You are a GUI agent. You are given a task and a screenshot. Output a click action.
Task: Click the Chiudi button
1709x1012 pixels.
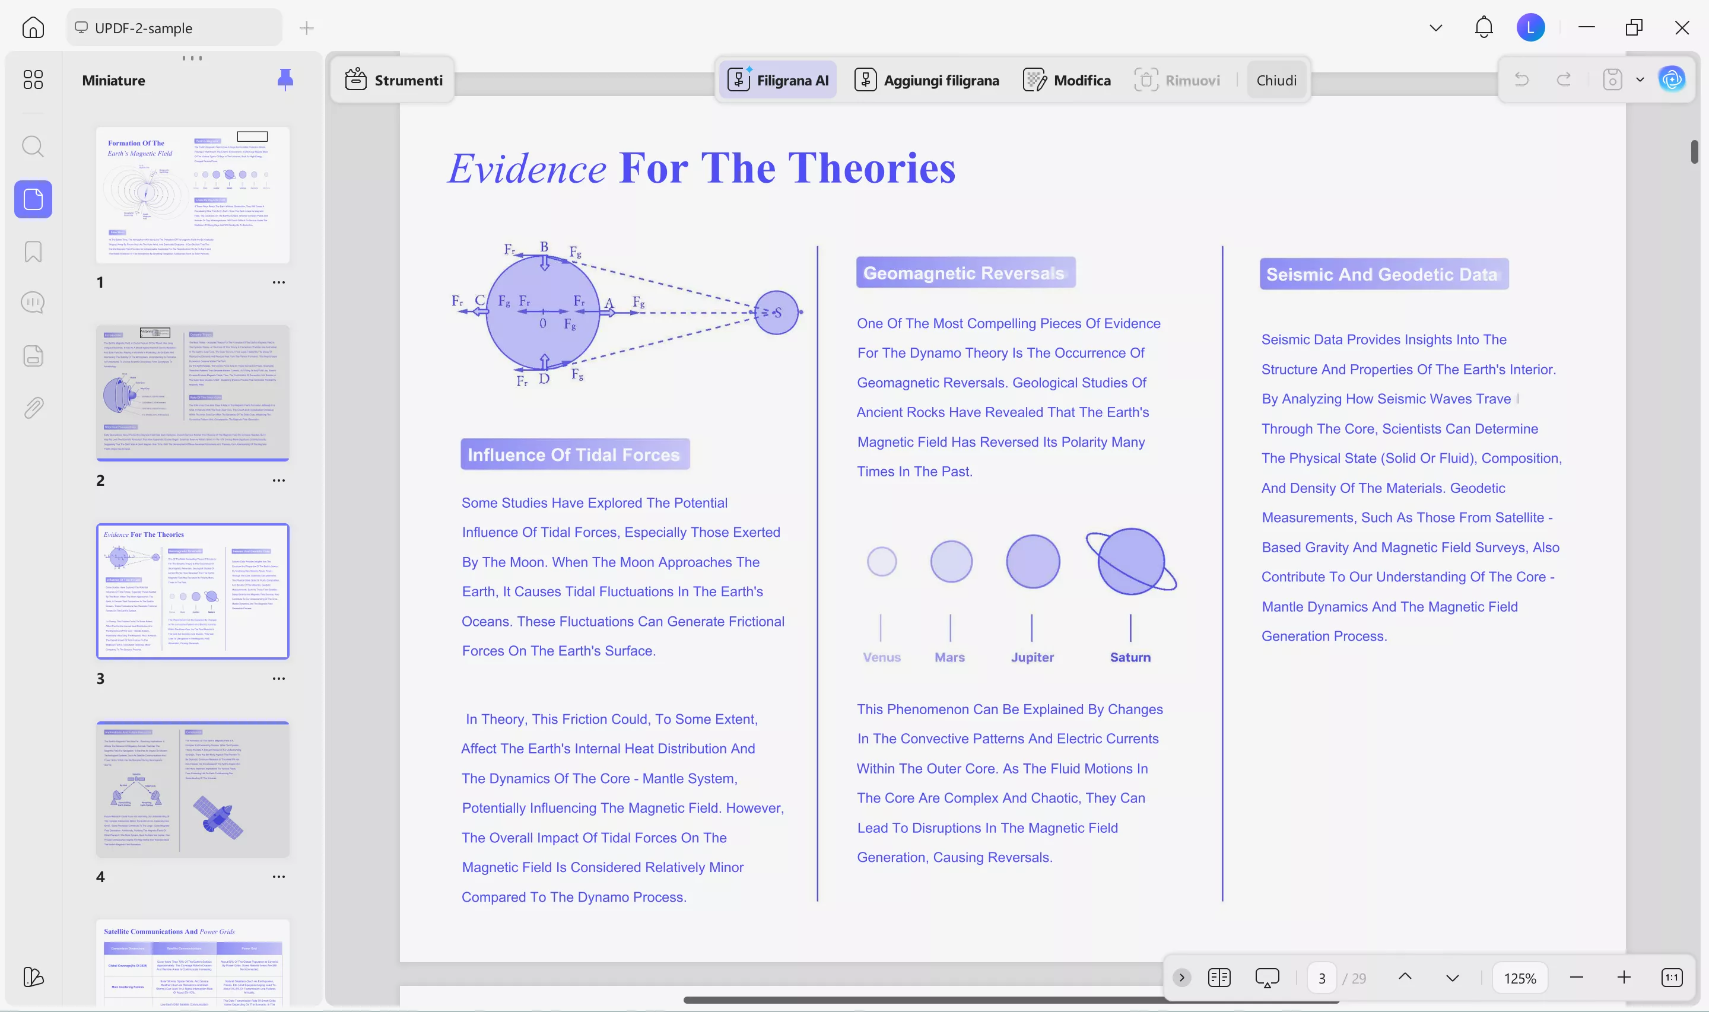1276,81
